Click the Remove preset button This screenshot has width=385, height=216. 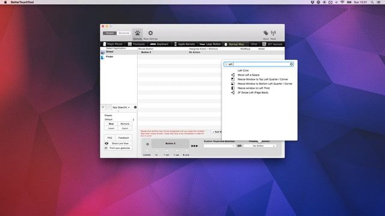(x=125, y=124)
